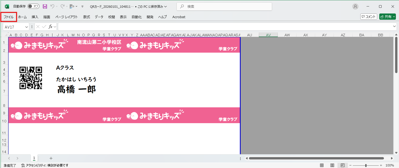Switch to Page Layout view icon
Viewport: 399px width, 168px height.
coord(332,165)
